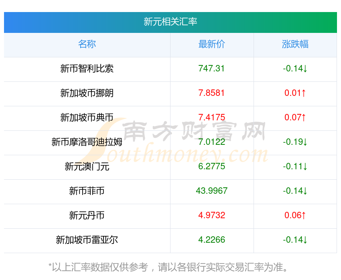Screen dimensions: 341x280
Task: Click the 新加坡币雷亚尔 row name
Action: pyautogui.click(x=87, y=240)
